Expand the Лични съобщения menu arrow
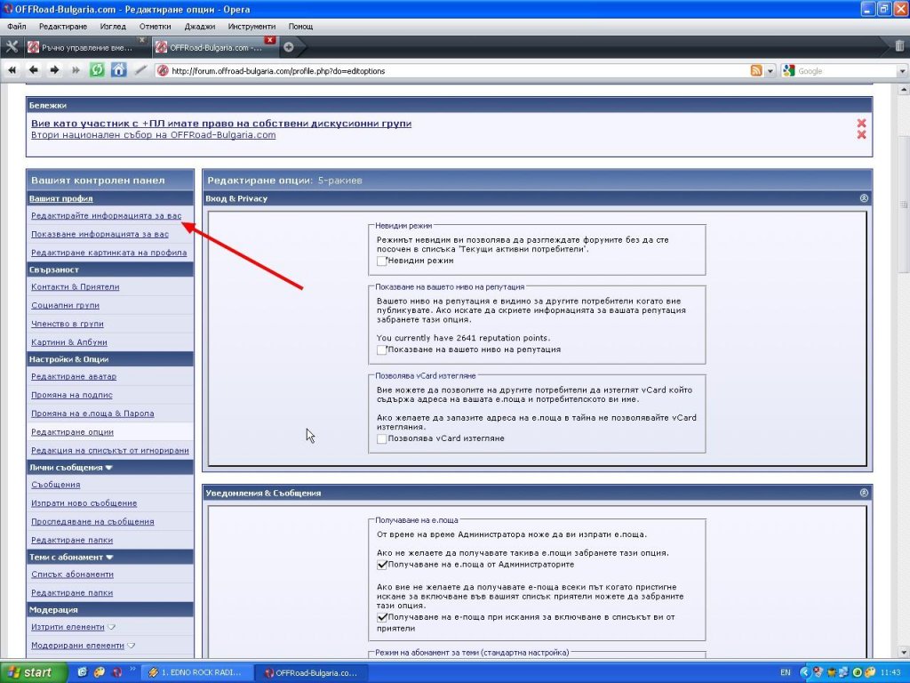This screenshot has height=683, width=910. click(109, 468)
